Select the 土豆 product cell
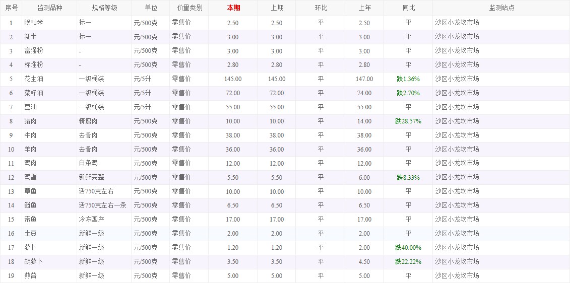The width and height of the screenshot is (570, 283). [x=49, y=234]
